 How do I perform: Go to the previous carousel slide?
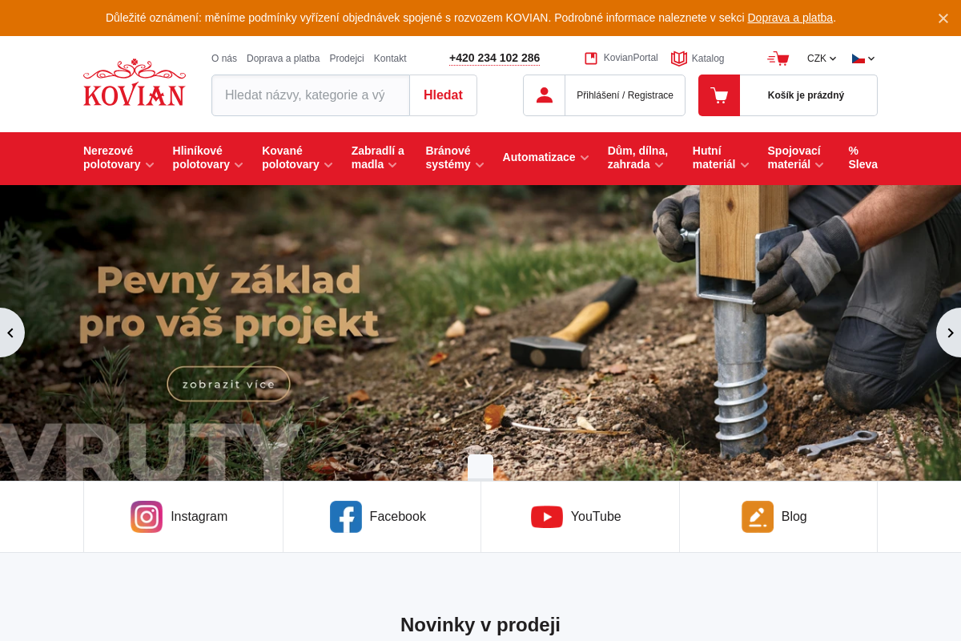click(11, 333)
